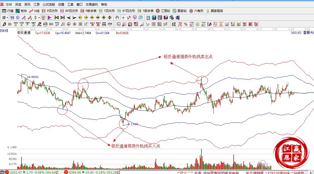Open the 交易委托 menu
This screenshot has width=314, height=174.
tap(92, 5)
